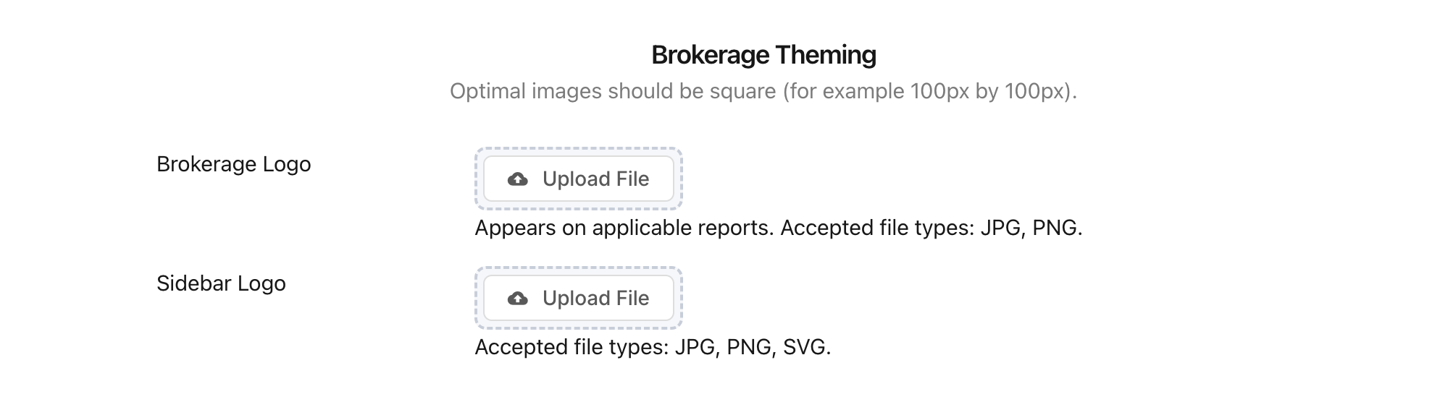The height and width of the screenshot is (415, 1440).
Task: Click the cloud upload icon for Sidebar Logo
Action: (517, 299)
